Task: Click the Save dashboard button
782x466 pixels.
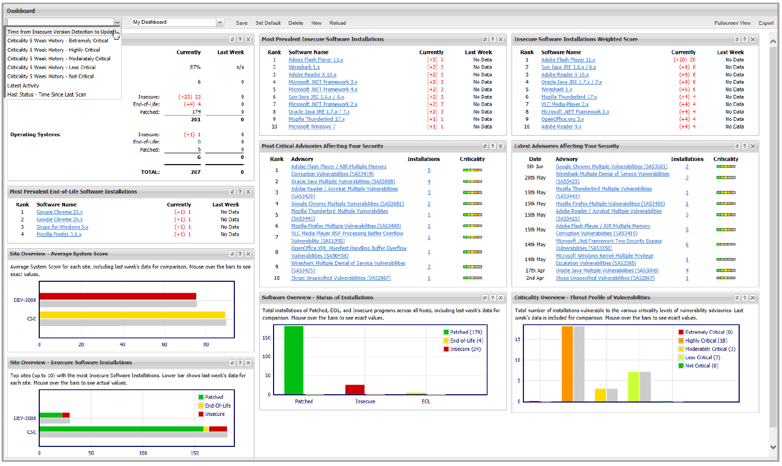Action: tap(242, 23)
